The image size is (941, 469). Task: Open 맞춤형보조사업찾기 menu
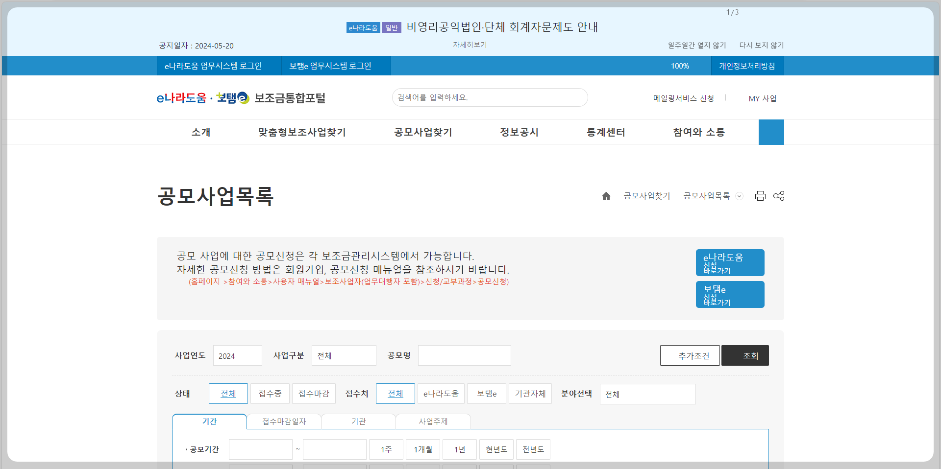pos(302,132)
